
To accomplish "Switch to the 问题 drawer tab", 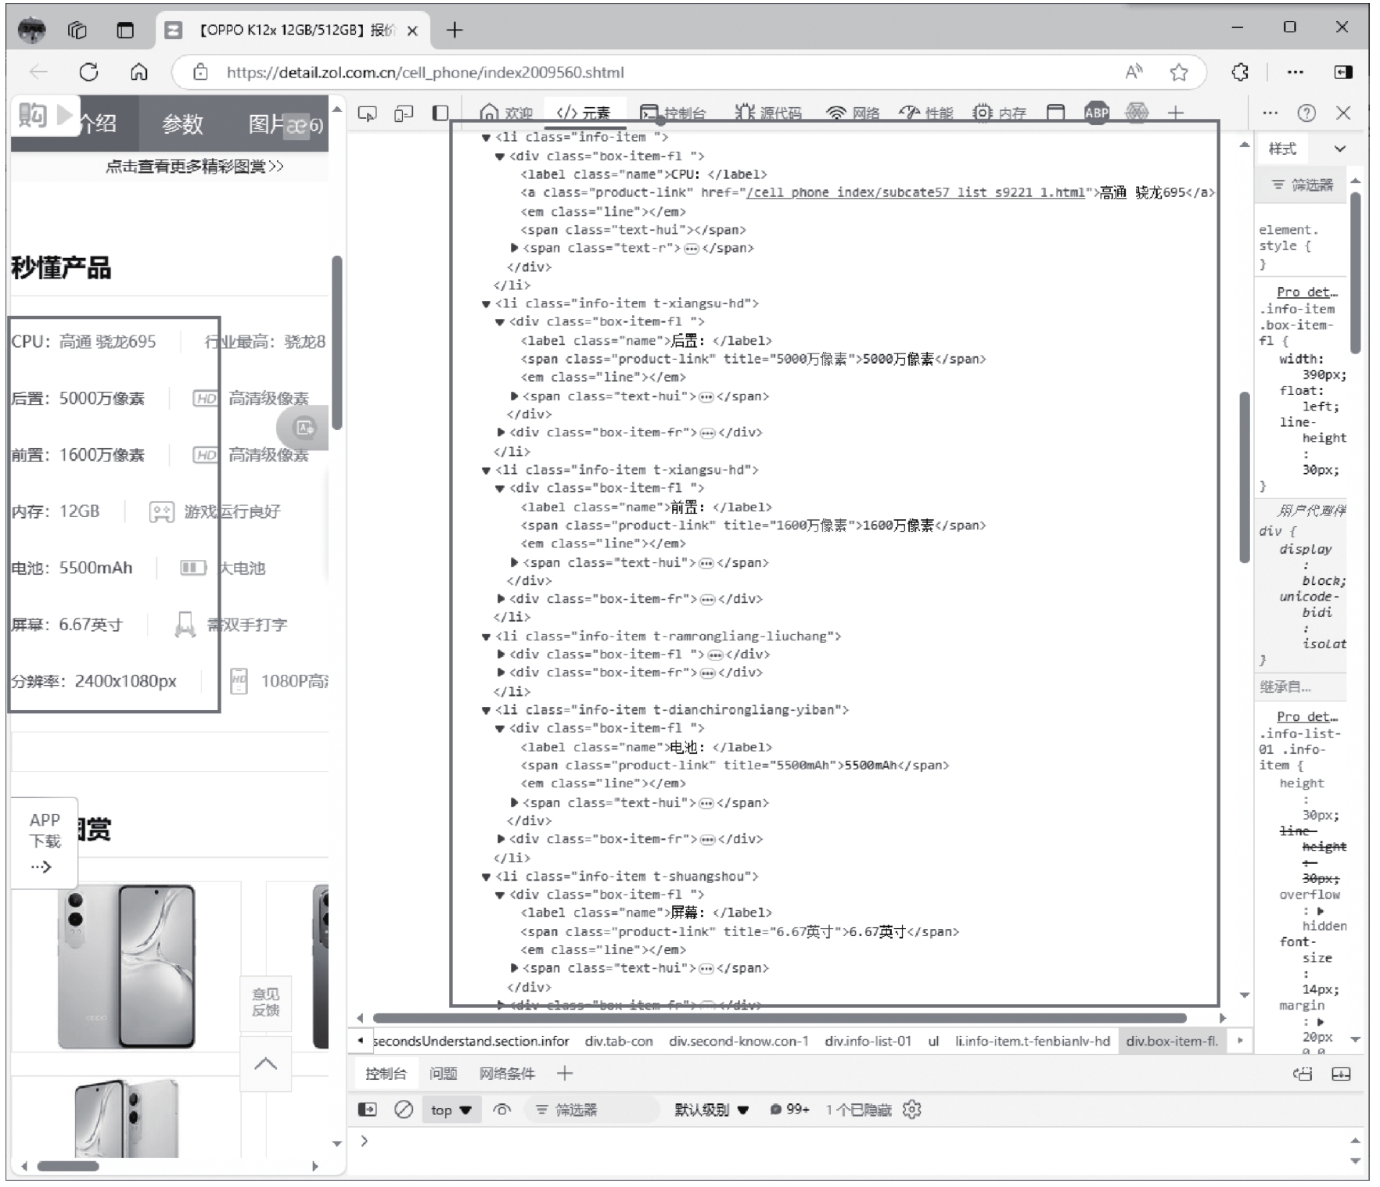I will (443, 1074).
